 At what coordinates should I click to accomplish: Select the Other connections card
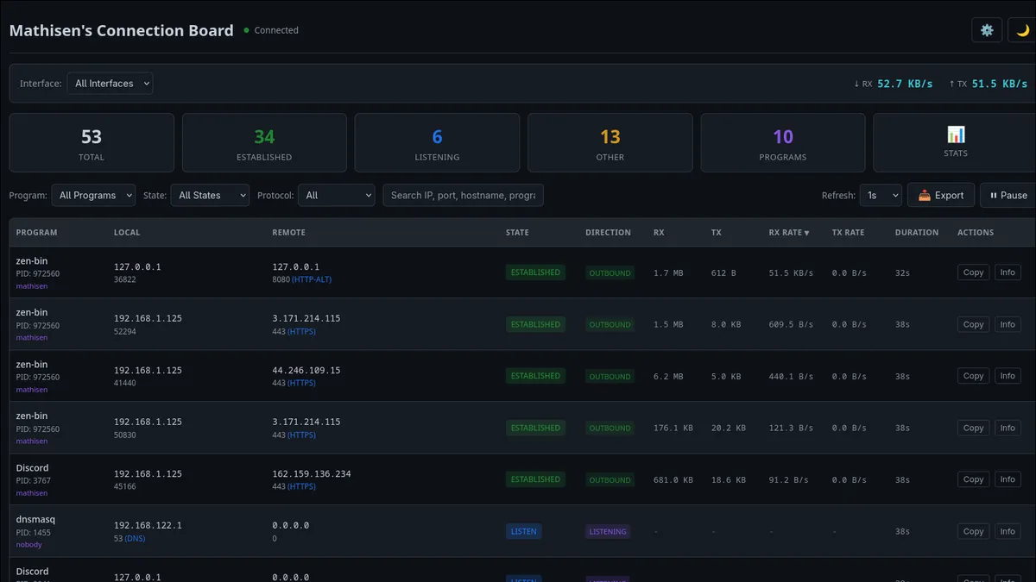click(x=610, y=143)
